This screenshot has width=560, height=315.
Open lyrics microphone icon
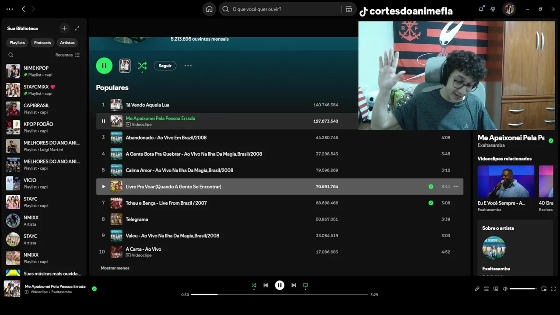pos(477,289)
